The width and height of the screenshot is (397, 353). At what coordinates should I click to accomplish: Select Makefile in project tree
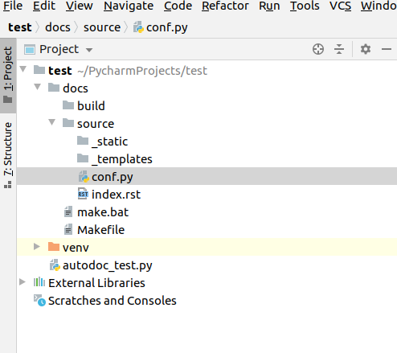coord(100,230)
